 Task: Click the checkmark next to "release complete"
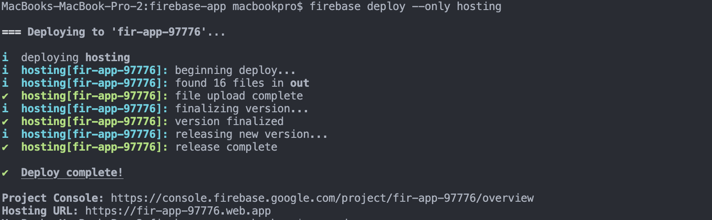tap(5, 147)
